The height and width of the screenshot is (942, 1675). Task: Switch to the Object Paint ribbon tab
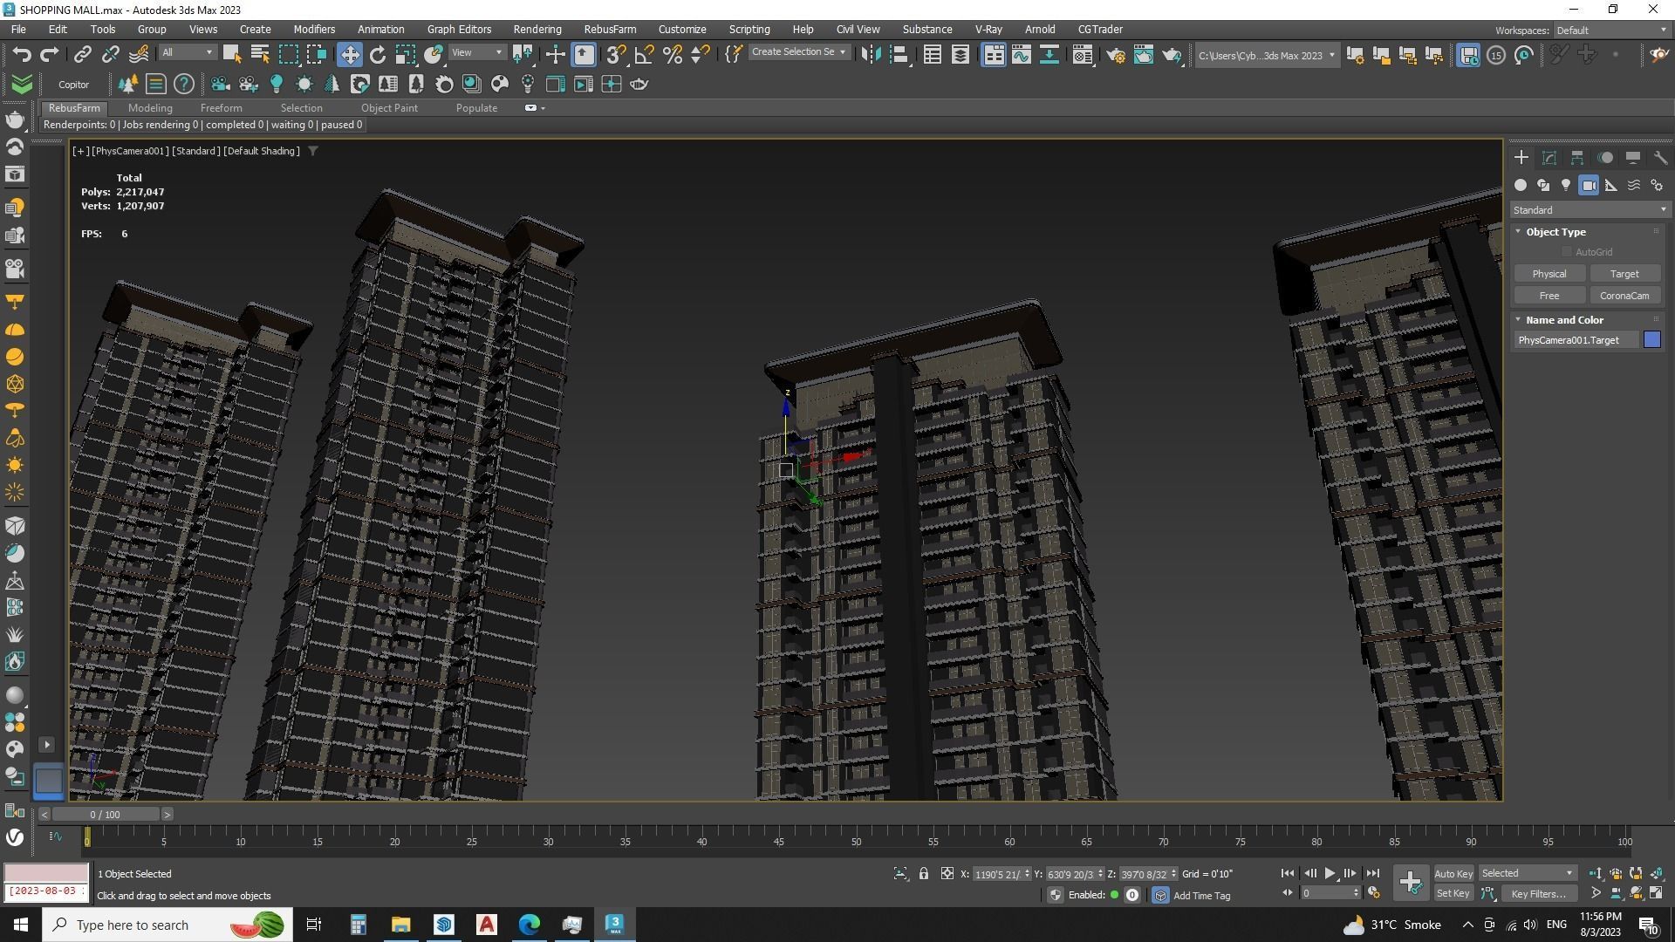point(389,108)
